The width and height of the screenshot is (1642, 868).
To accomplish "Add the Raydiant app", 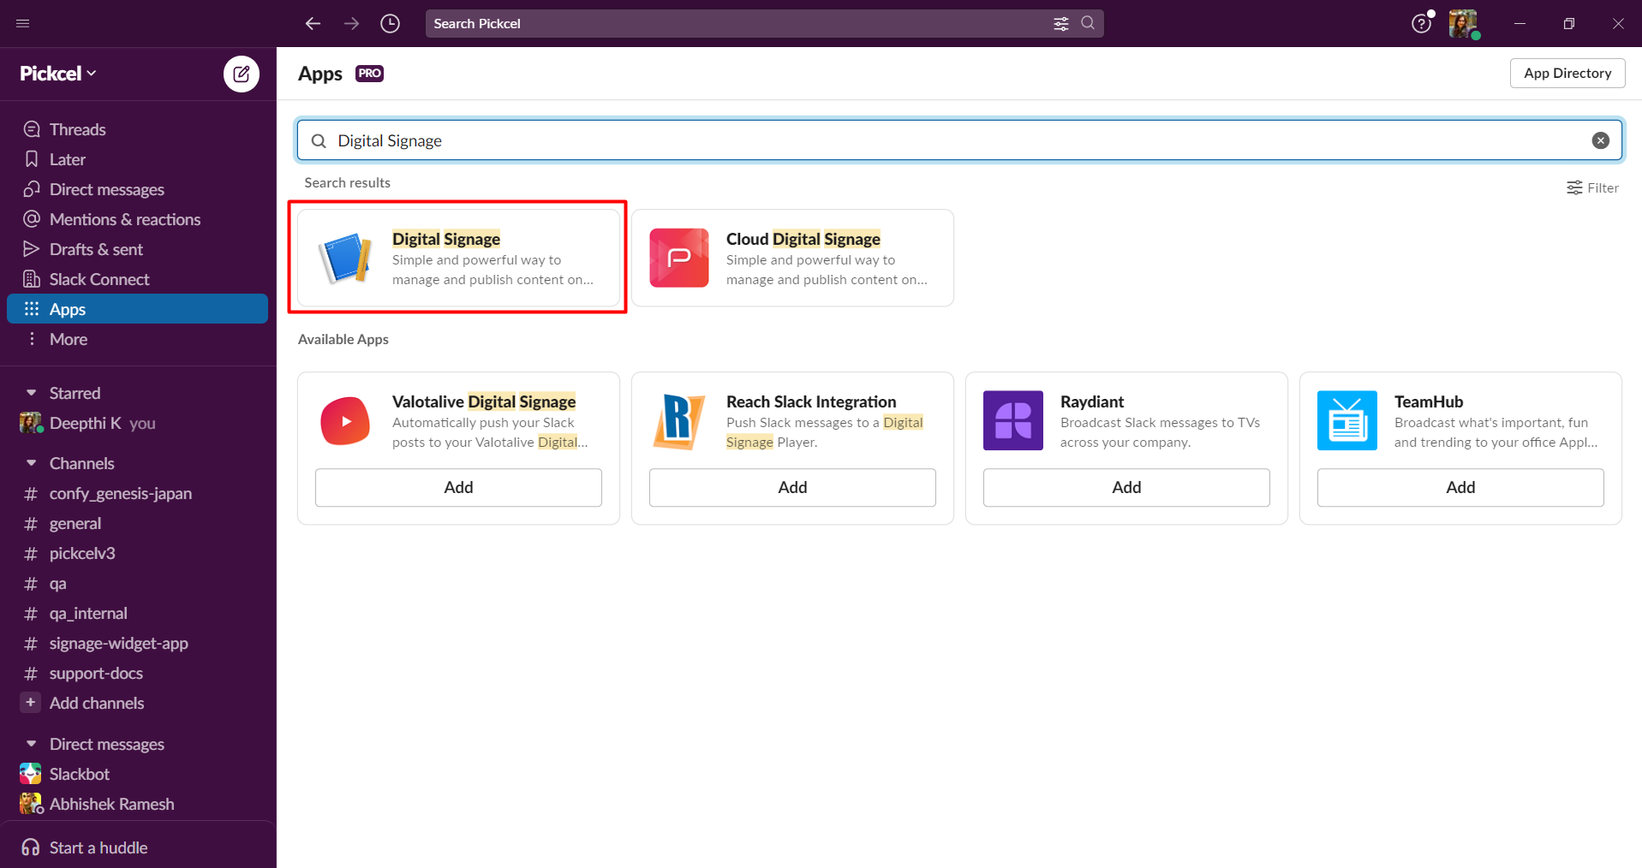I will tap(1126, 487).
